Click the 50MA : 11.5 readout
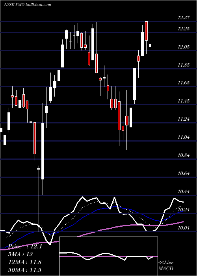 click(24, 270)
